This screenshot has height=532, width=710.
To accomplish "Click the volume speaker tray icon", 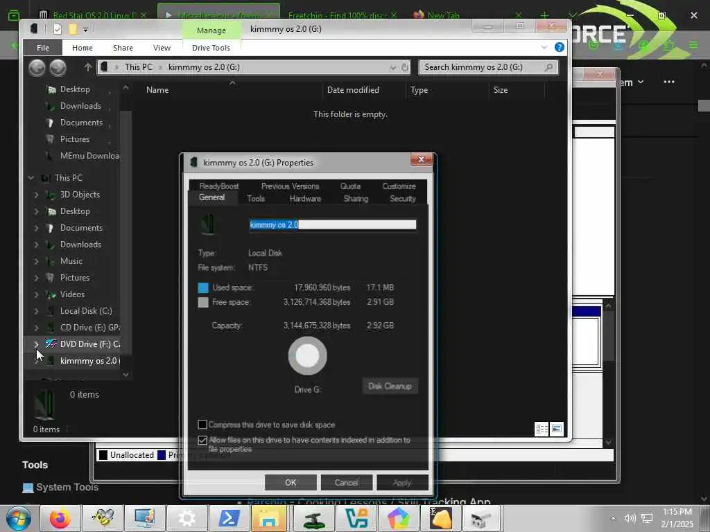I will click(630, 518).
